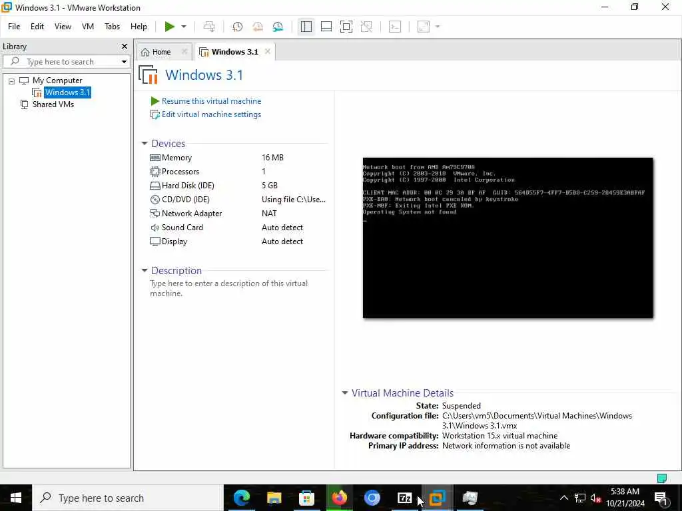Select Windows 3.1 in library tree
Image resolution: width=682 pixels, height=511 pixels.
pyautogui.click(x=67, y=92)
